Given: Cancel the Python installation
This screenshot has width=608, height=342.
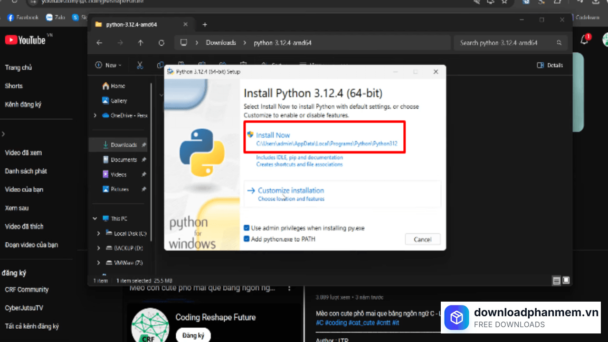Looking at the screenshot, I should [x=422, y=239].
